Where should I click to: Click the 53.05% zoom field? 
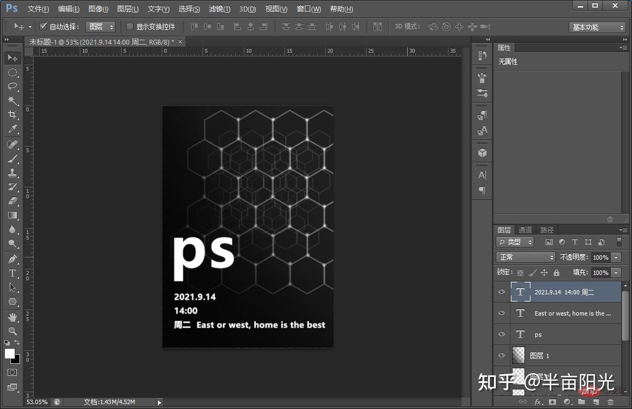37,402
